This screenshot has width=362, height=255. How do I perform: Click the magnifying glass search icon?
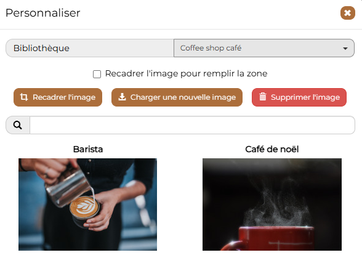18,125
